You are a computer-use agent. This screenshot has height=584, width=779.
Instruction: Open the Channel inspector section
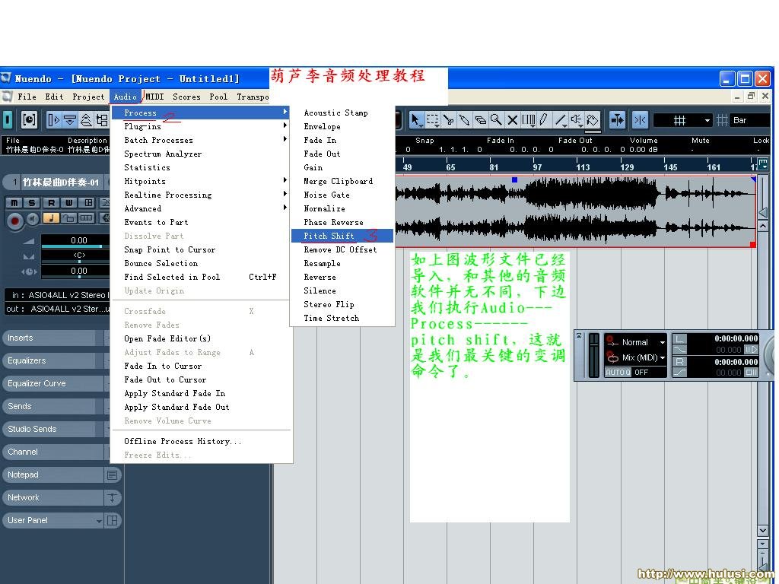[x=55, y=452]
